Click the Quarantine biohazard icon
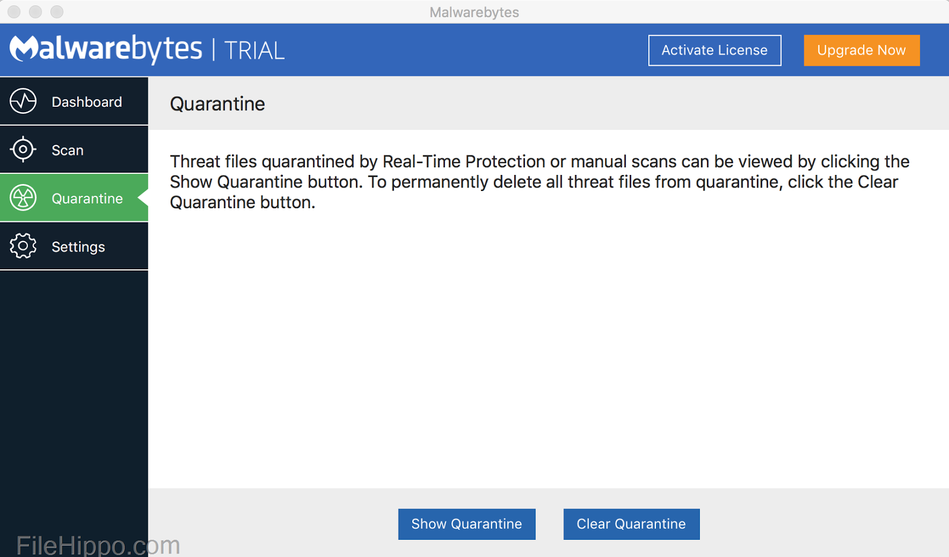Viewport: 949px width, 557px height. [x=23, y=198]
